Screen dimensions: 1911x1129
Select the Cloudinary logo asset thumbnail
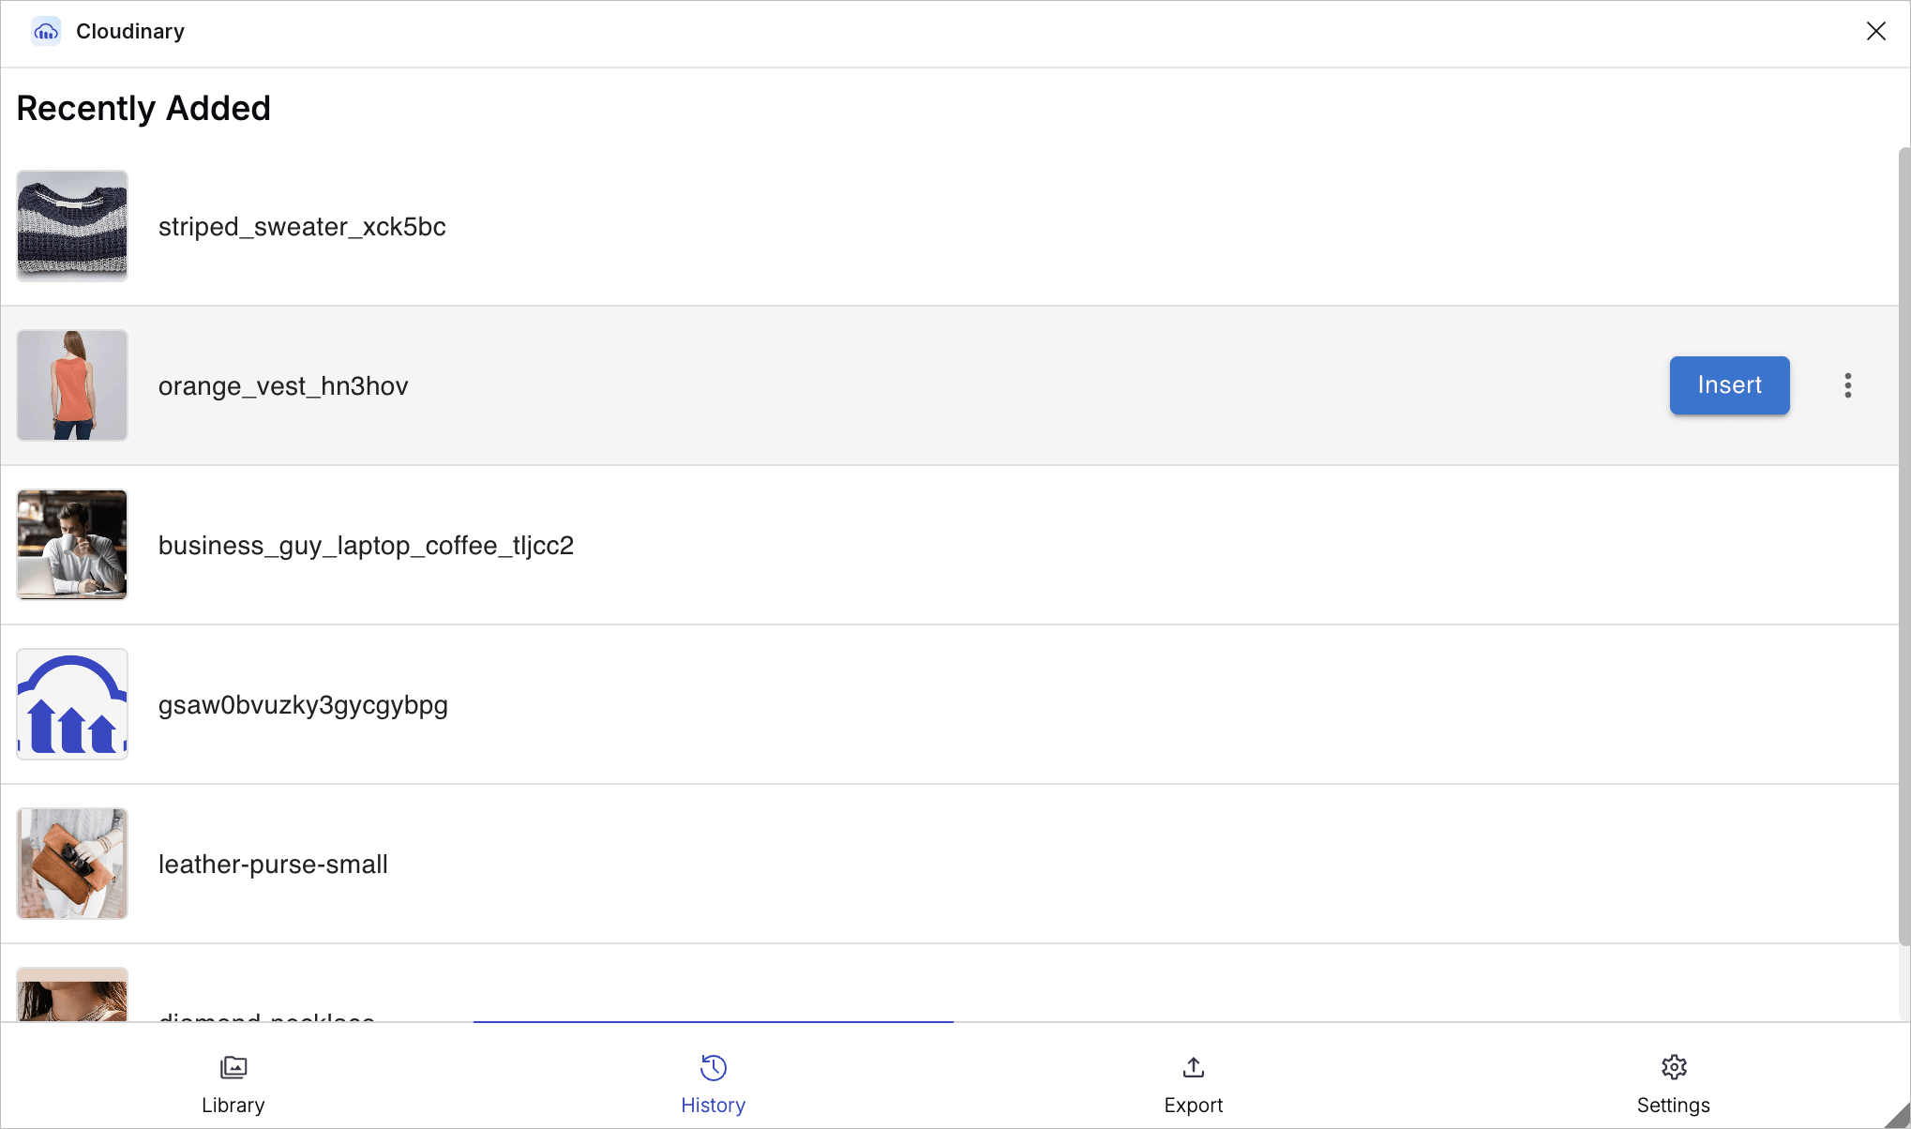pyautogui.click(x=72, y=704)
